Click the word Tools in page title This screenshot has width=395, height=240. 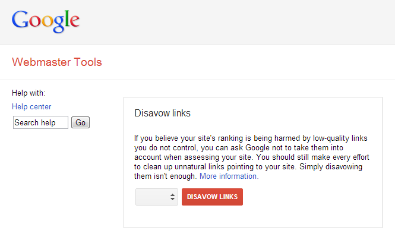point(88,62)
